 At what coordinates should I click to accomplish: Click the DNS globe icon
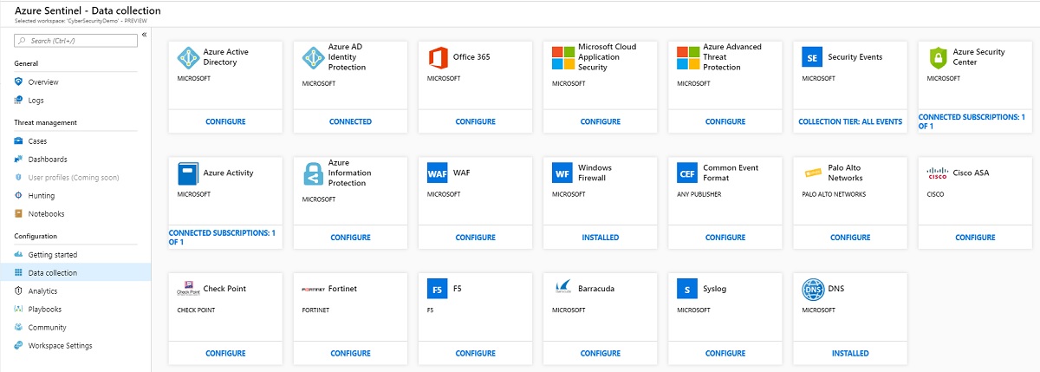[x=812, y=290]
